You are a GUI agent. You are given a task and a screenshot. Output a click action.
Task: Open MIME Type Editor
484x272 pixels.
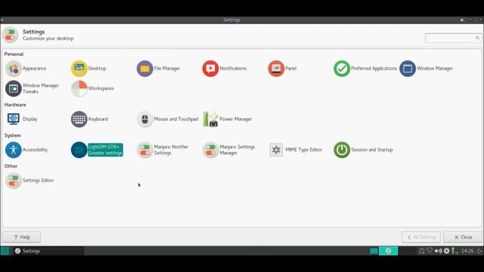296,150
